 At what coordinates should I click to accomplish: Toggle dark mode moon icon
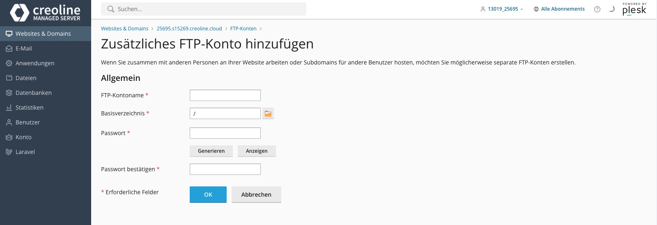pos(612,9)
